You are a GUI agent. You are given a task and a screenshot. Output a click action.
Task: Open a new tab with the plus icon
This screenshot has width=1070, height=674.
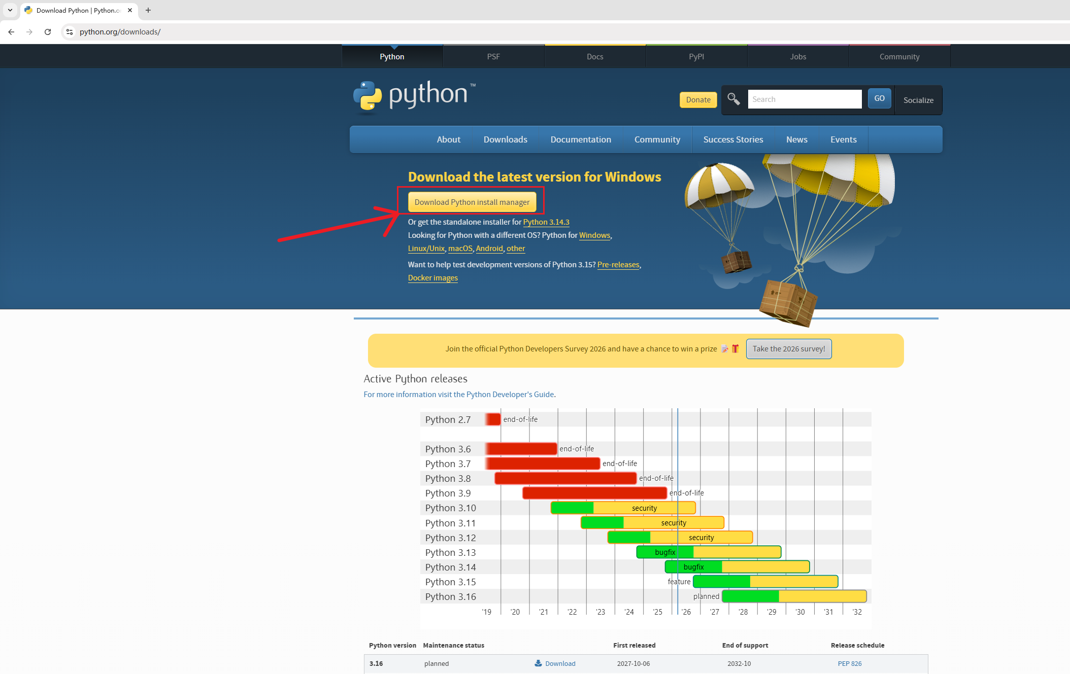pos(148,10)
